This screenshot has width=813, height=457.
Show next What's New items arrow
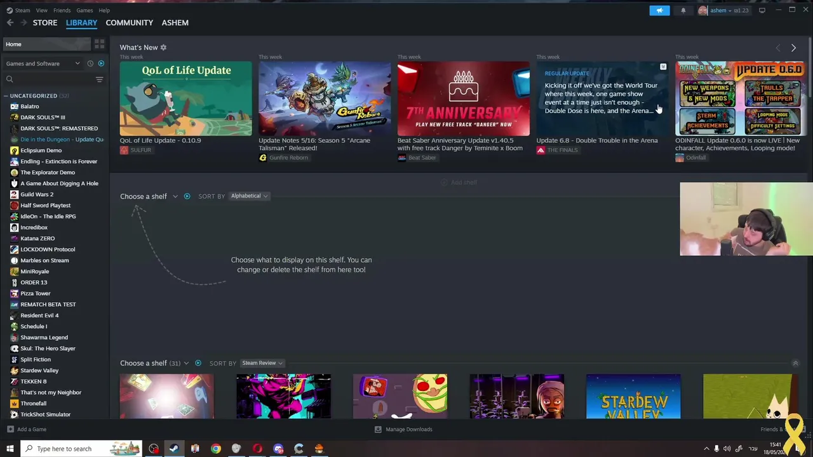[793, 48]
